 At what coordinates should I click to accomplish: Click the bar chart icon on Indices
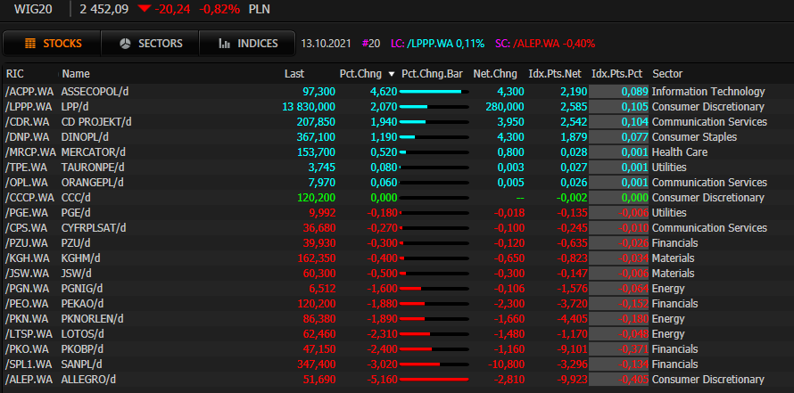224,44
